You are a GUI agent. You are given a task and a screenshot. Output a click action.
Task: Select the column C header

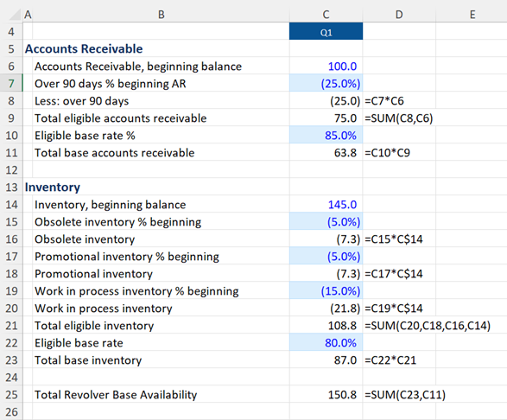click(x=326, y=15)
